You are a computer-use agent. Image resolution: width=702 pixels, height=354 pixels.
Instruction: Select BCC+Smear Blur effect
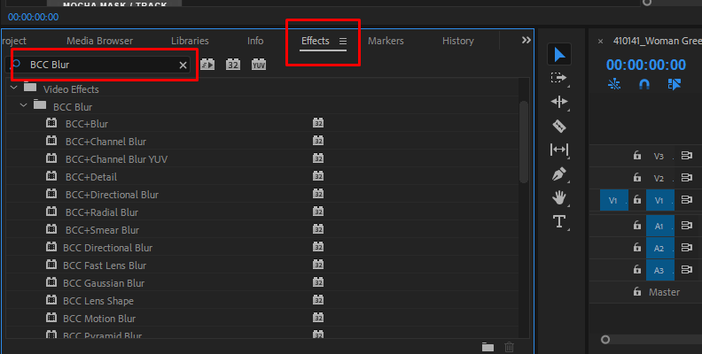tap(102, 230)
